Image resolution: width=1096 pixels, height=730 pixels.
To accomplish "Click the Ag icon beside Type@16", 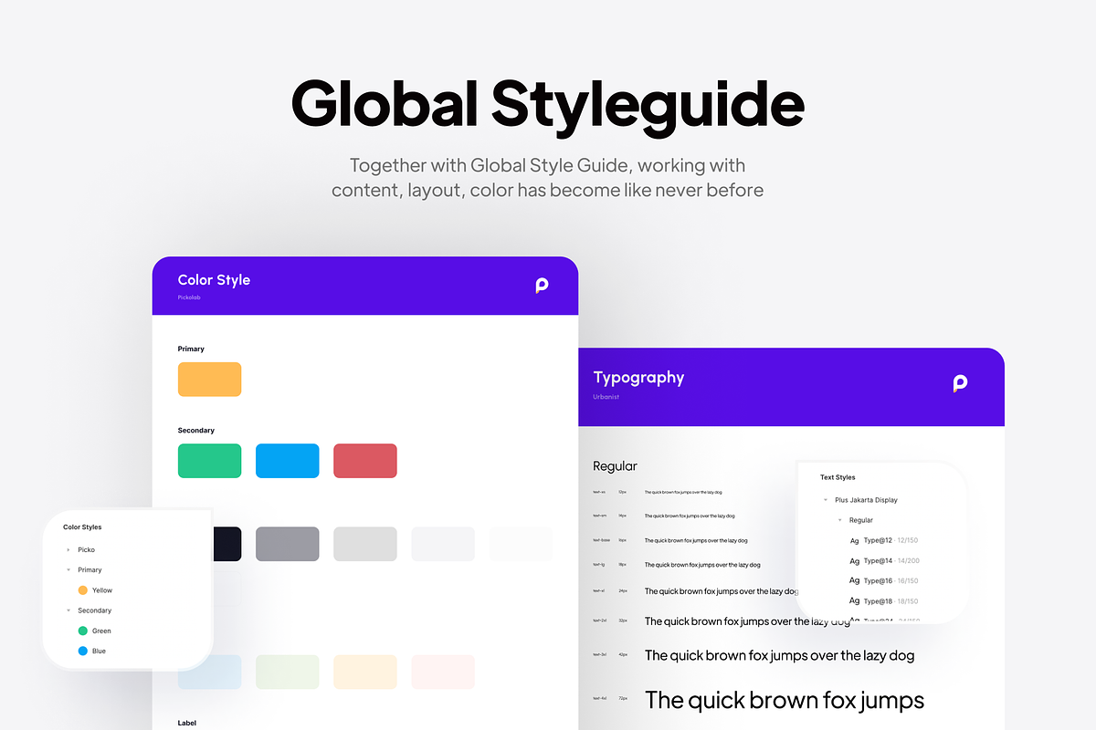I will (855, 581).
